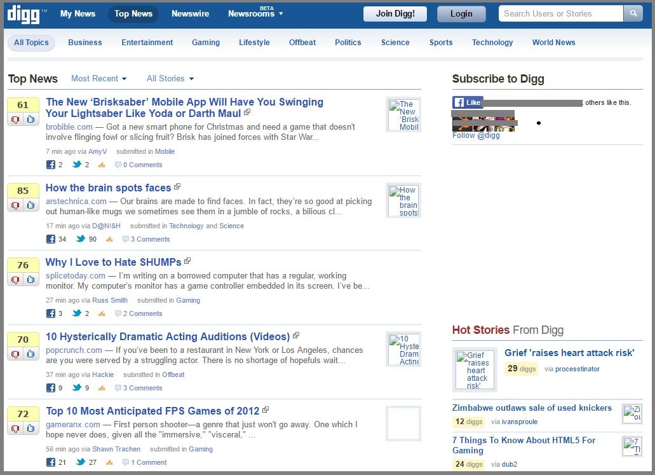This screenshot has width=655, height=475.
Task: Tweet the brain spots faces story
Action: [81, 238]
